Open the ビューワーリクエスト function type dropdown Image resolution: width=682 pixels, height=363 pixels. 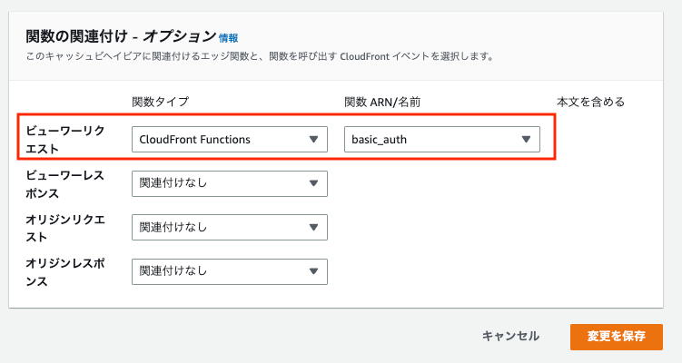tap(230, 140)
